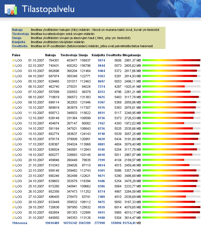Open the folder icon for 14.10.2007
Image resolution: width=201 pixels, height=227 pixels.
pos(14,129)
